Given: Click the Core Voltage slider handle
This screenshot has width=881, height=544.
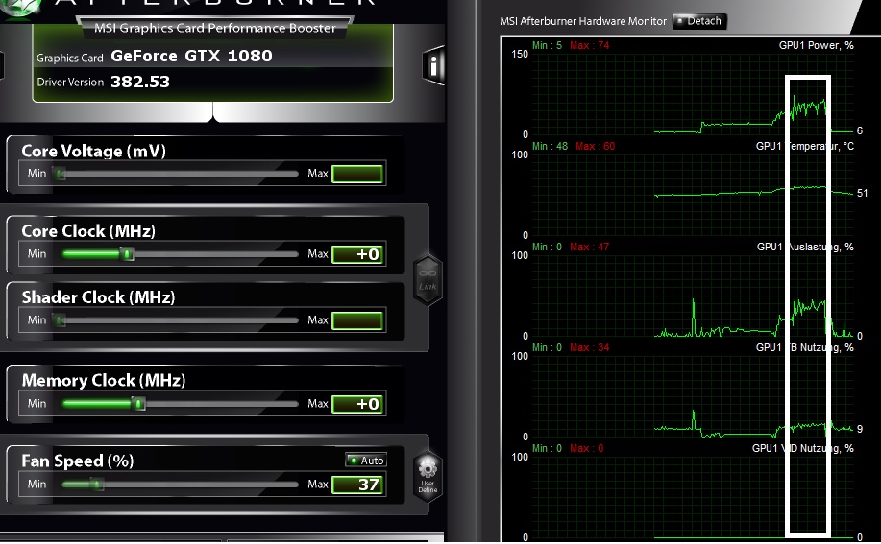Looking at the screenshot, I should (x=60, y=174).
